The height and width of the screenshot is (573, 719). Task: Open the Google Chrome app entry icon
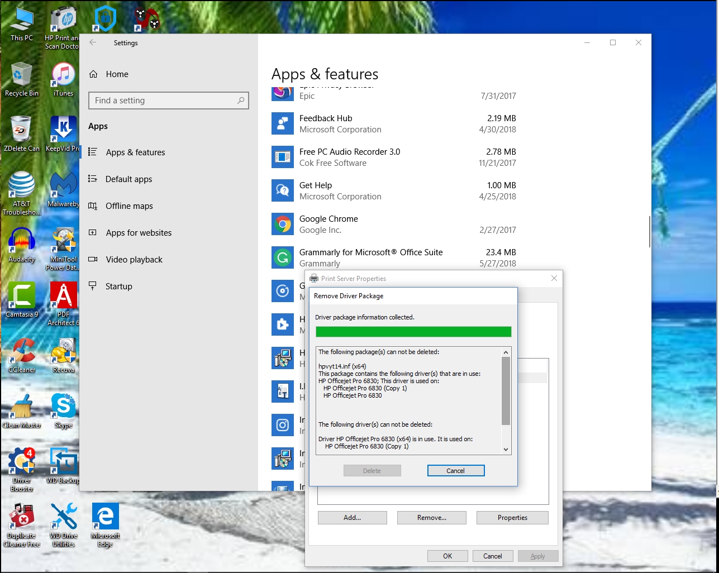coord(283,225)
